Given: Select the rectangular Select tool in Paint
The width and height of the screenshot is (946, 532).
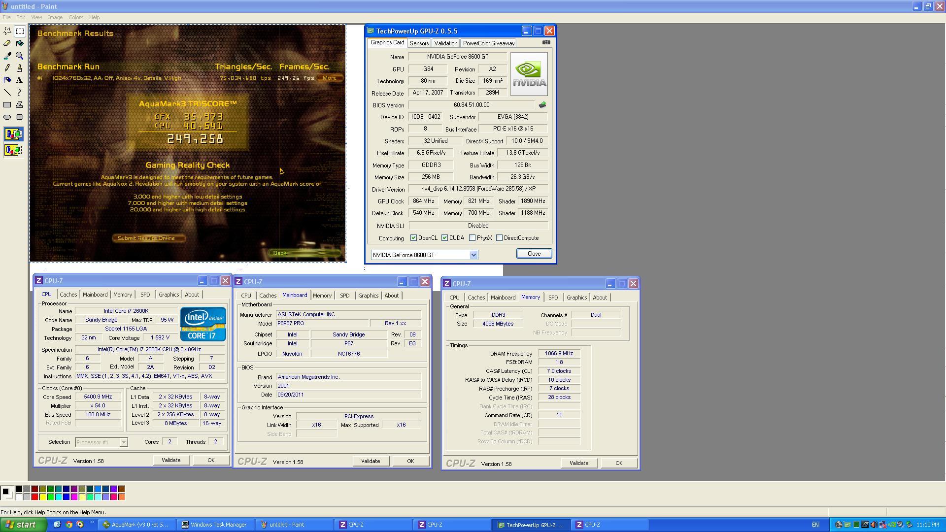Looking at the screenshot, I should (x=20, y=31).
